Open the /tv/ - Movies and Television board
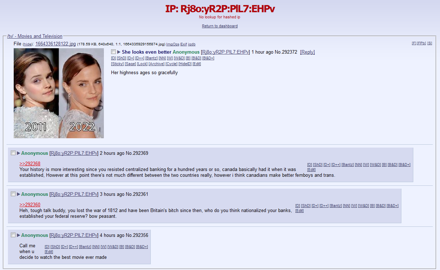 [35, 36]
